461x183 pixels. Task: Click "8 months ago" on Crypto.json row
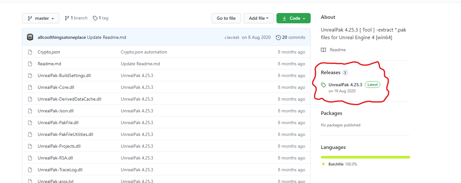tap(291, 52)
